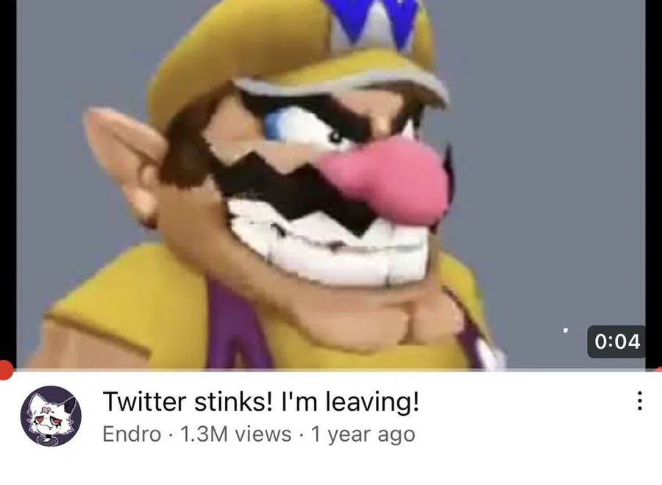Screen dimensions: 662x485
Task: Tap the Endro channel cat avatar
Action: pyautogui.click(x=51, y=416)
